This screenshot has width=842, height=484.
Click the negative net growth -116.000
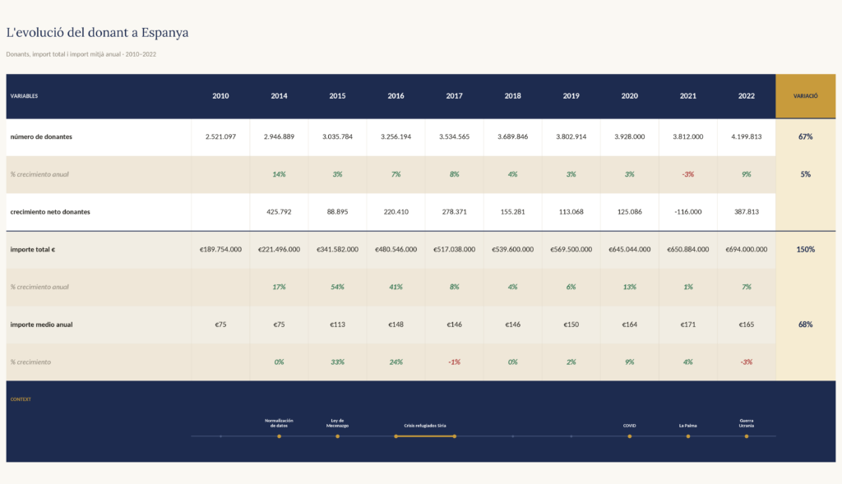click(688, 212)
